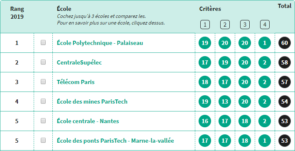Tick the CentraleSupélec comparison checkbox

[x=43, y=62]
